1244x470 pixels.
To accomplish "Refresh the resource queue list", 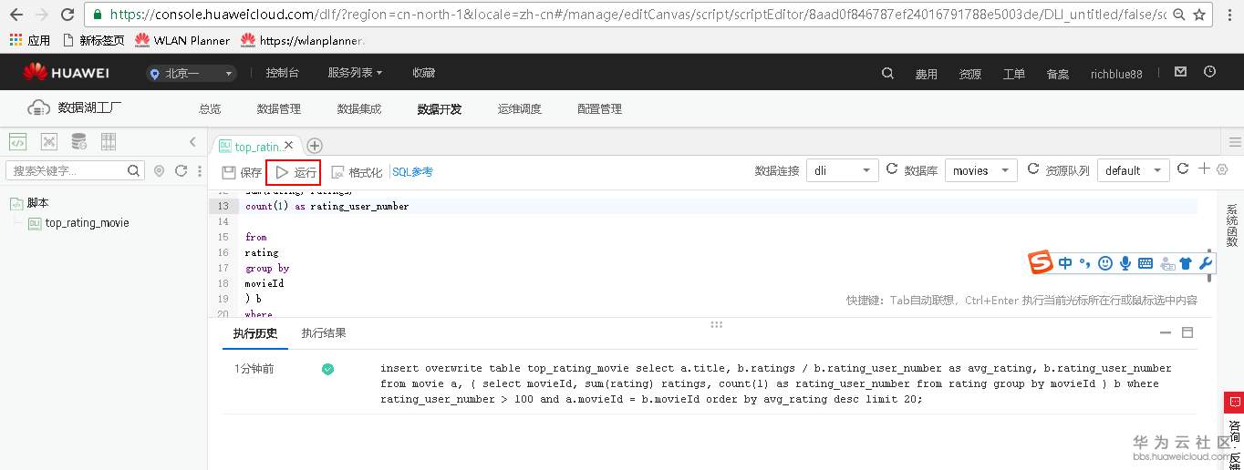I will coord(1183,169).
